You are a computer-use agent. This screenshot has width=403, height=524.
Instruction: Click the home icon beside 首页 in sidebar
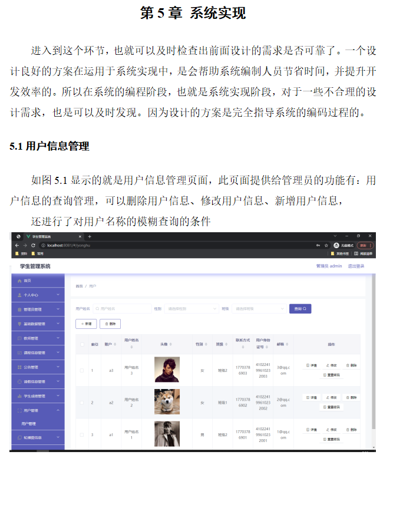[x=19, y=281]
